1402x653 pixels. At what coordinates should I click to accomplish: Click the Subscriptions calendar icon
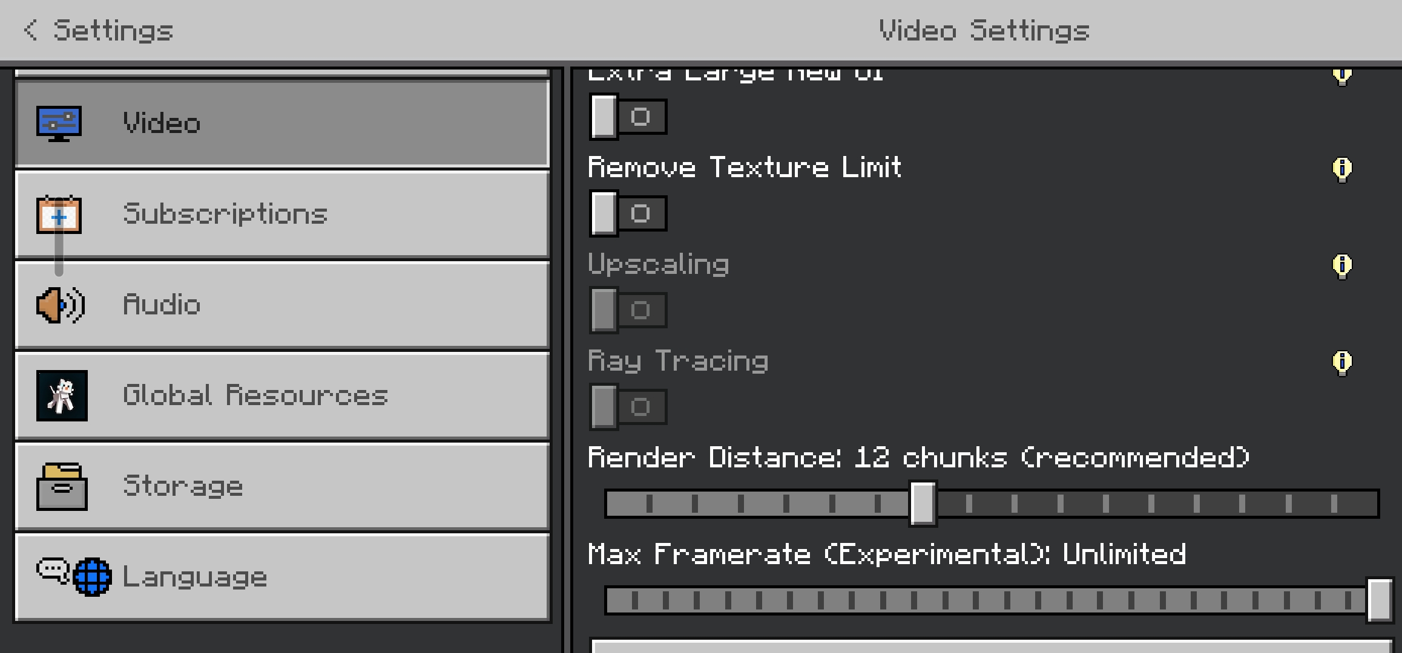(59, 214)
